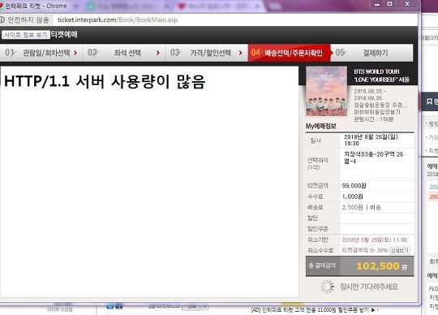Click the bookmark icon in background side panel

429,101
